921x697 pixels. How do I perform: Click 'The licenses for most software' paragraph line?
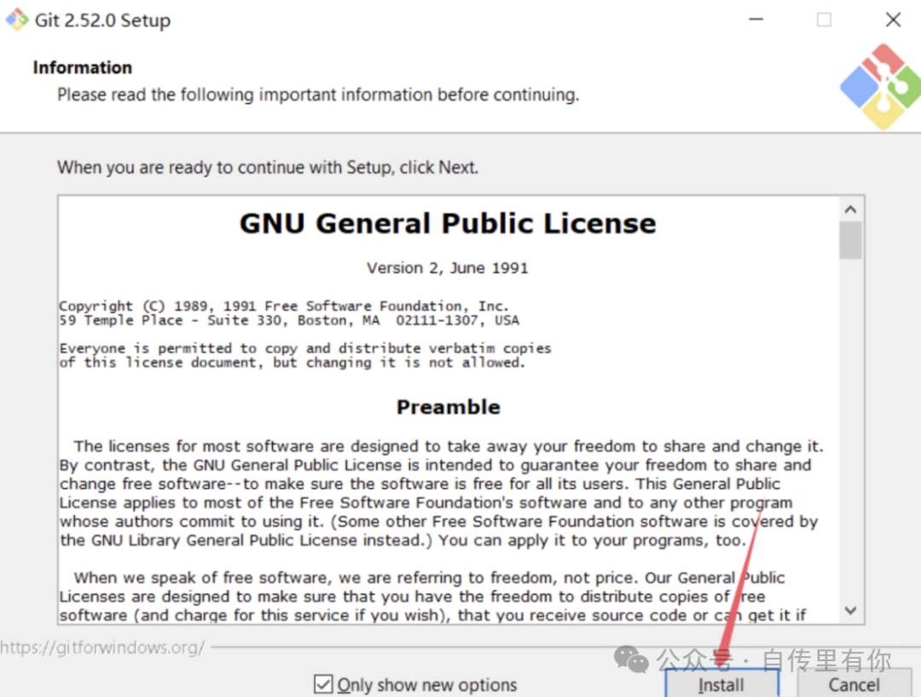pyautogui.click(x=449, y=447)
